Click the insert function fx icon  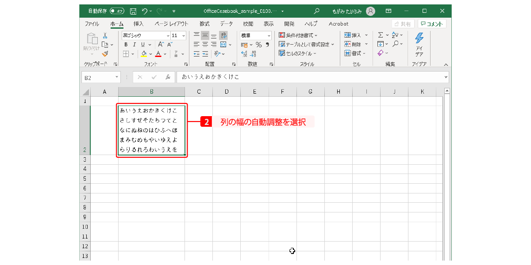coord(168,77)
